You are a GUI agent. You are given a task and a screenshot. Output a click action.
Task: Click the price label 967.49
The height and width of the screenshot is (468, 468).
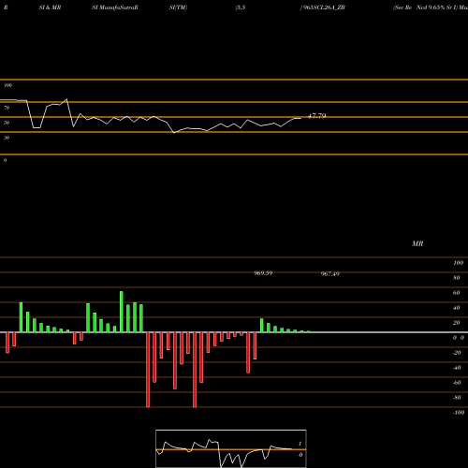coord(330,273)
